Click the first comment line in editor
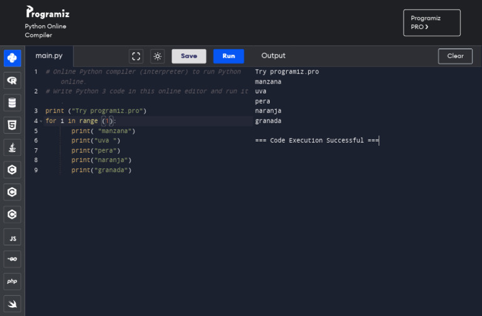482x316 pixels. [143, 76]
